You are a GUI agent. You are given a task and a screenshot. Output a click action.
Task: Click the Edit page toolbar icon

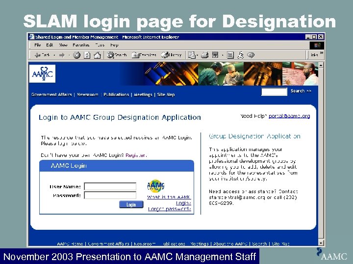[215, 55]
